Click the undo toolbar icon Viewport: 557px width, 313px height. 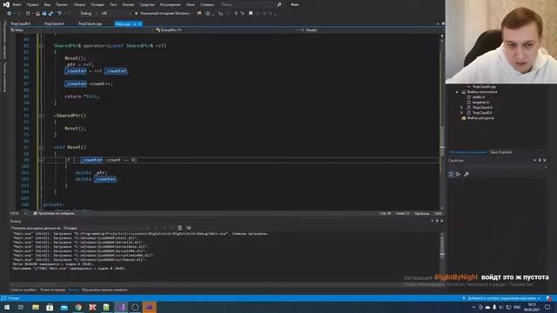click(59, 14)
